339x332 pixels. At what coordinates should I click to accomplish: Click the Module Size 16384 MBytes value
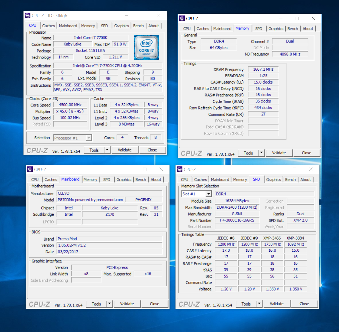coord(237,201)
